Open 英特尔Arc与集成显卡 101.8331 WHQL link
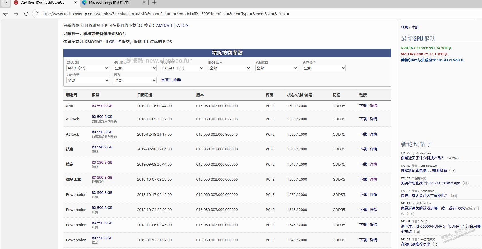 pos(432,60)
